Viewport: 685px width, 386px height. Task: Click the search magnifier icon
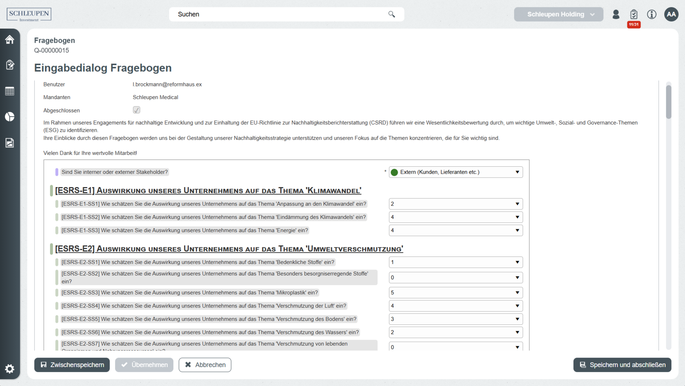coord(391,14)
